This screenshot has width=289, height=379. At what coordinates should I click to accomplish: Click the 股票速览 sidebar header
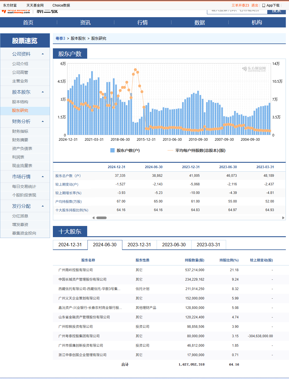click(25, 41)
